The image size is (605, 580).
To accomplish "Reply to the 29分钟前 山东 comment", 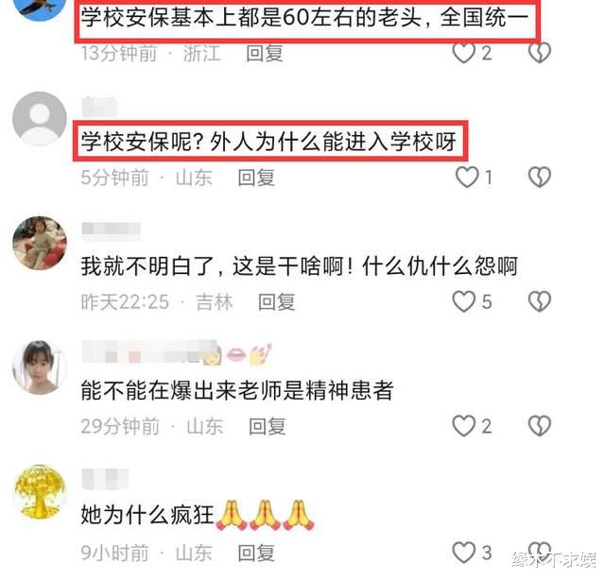I will (x=267, y=427).
